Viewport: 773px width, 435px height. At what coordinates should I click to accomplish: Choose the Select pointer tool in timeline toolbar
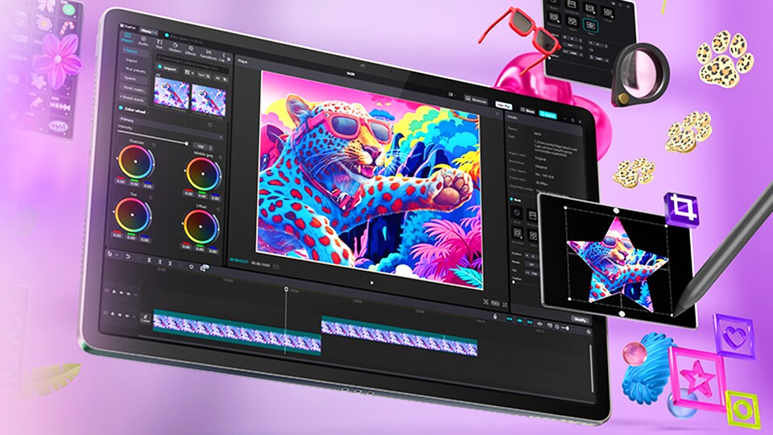[x=110, y=254]
